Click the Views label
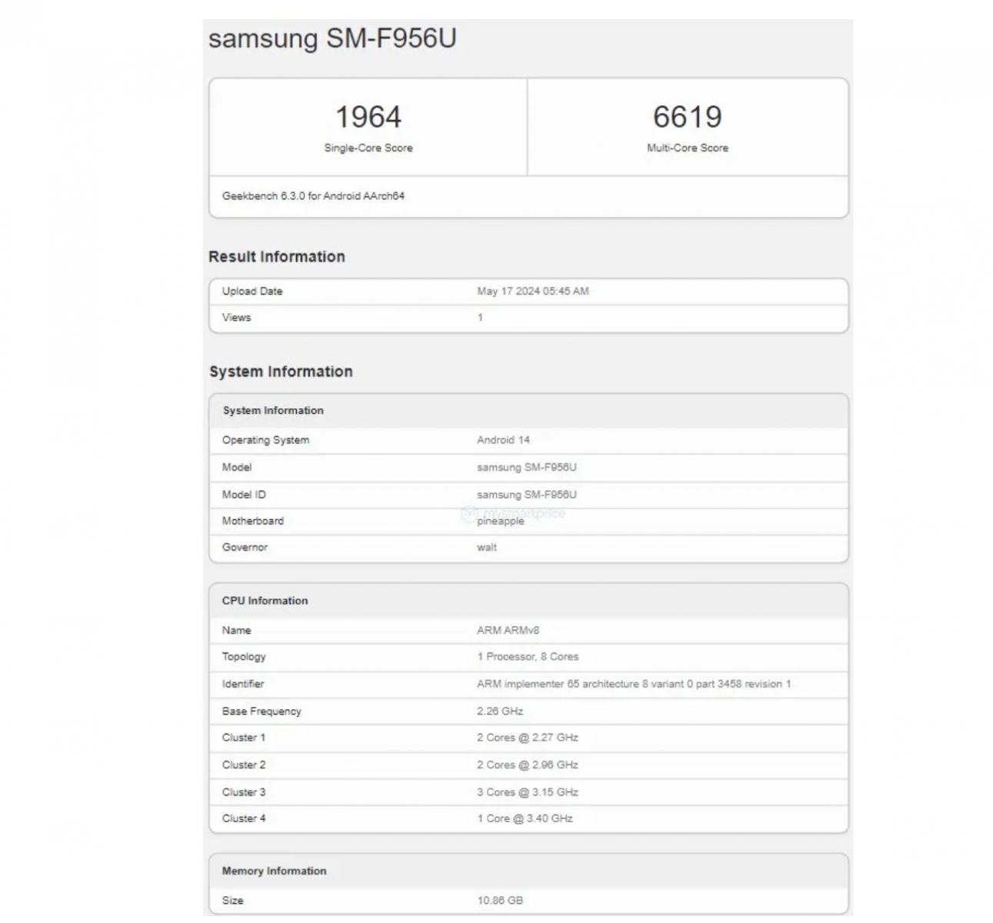 point(236,318)
